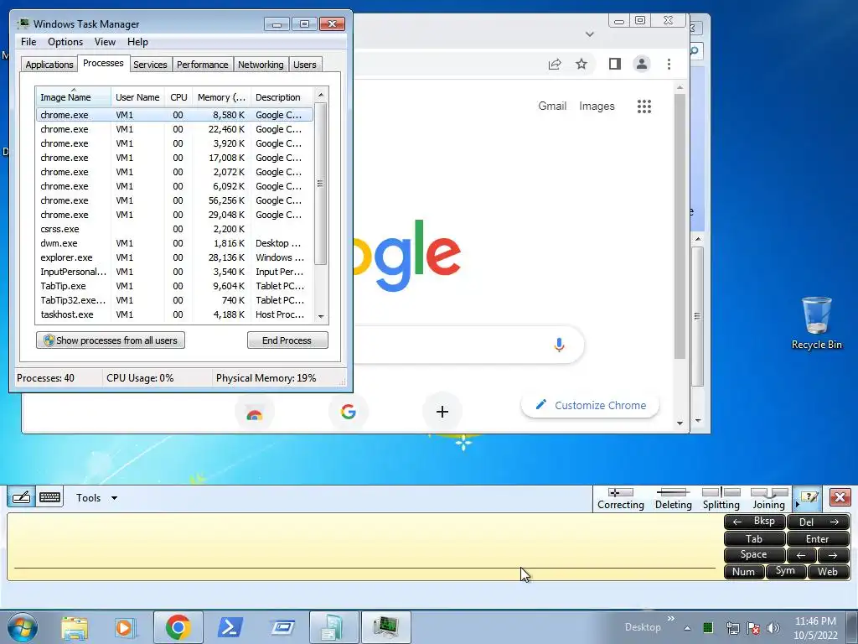Toggle the Web keys in input panel
Viewport: 858px width, 644px height.
[828, 572]
